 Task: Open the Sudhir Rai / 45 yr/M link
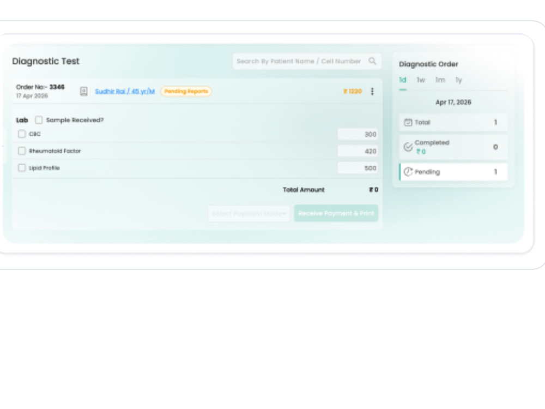[125, 91]
